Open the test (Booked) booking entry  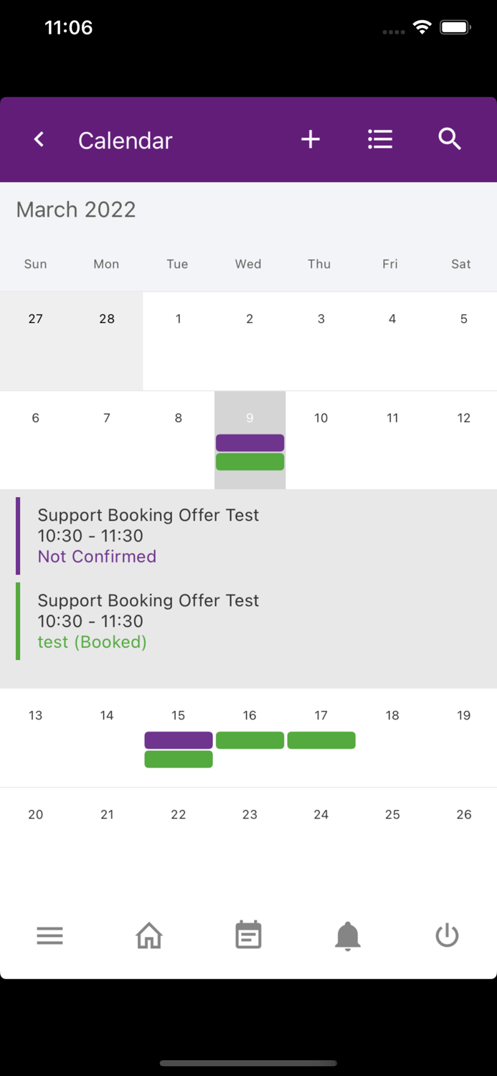point(148,621)
